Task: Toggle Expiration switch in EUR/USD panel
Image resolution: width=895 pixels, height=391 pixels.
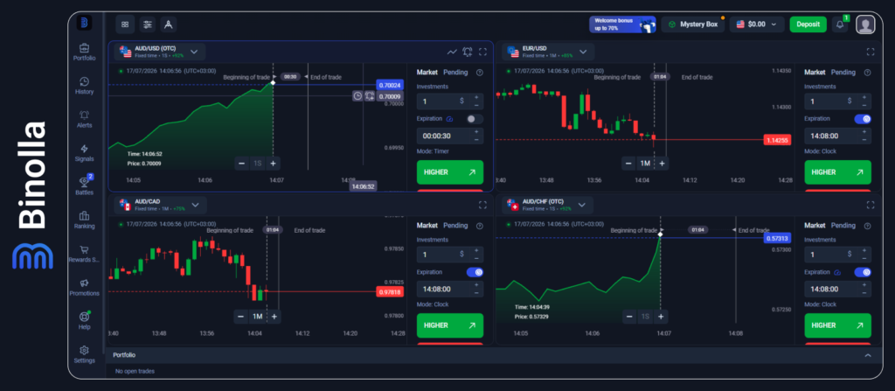Action: pyautogui.click(x=863, y=119)
